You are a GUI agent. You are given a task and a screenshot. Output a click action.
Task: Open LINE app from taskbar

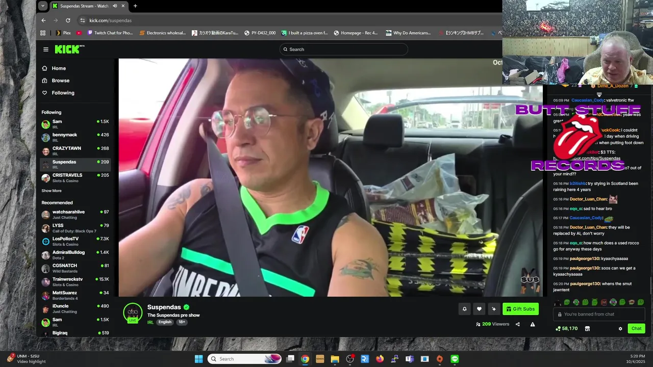coord(455,359)
